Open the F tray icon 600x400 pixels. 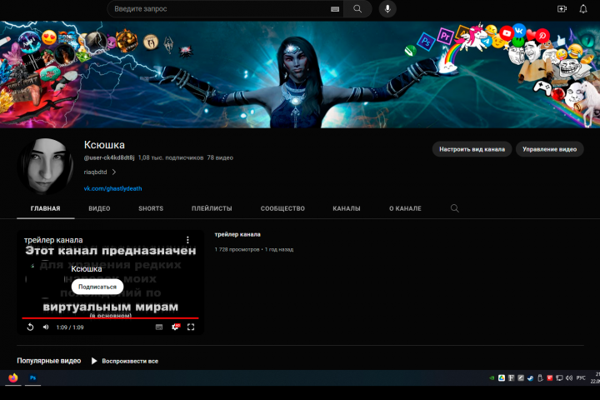511,378
